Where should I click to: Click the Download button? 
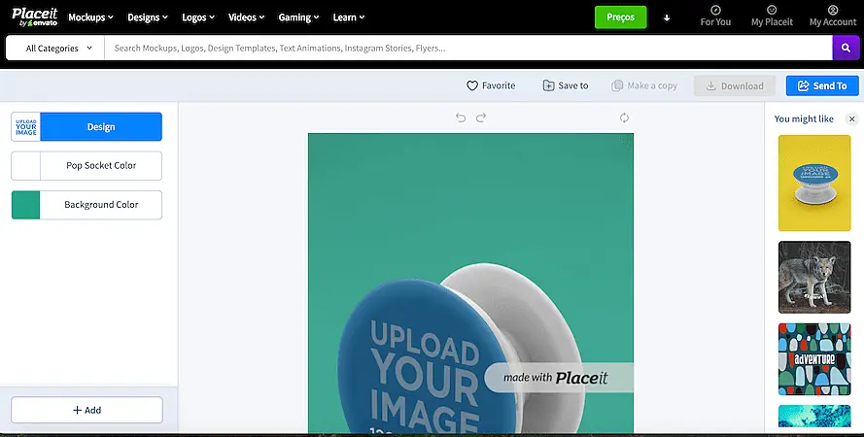pos(735,85)
